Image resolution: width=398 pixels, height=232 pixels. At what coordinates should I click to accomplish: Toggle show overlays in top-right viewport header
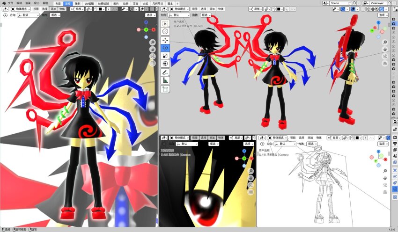pyautogui.click(x=353, y=9)
